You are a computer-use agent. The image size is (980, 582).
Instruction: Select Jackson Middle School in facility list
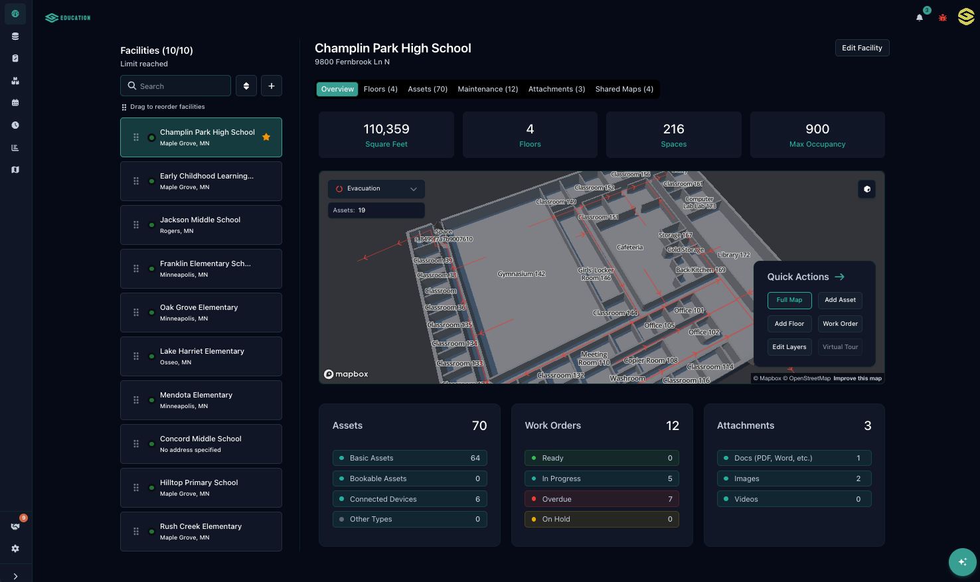pos(201,225)
